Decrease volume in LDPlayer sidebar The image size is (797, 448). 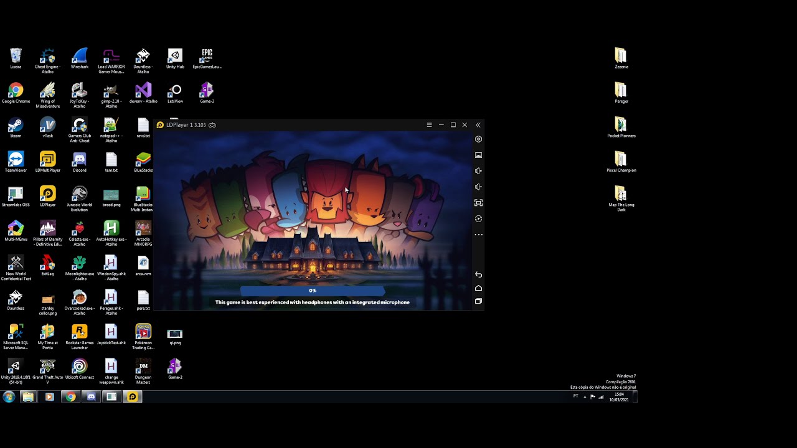tap(478, 187)
